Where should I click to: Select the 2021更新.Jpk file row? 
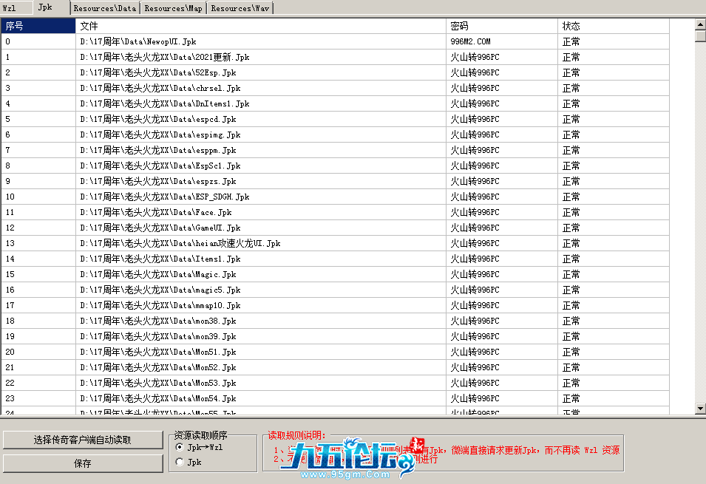pos(164,58)
